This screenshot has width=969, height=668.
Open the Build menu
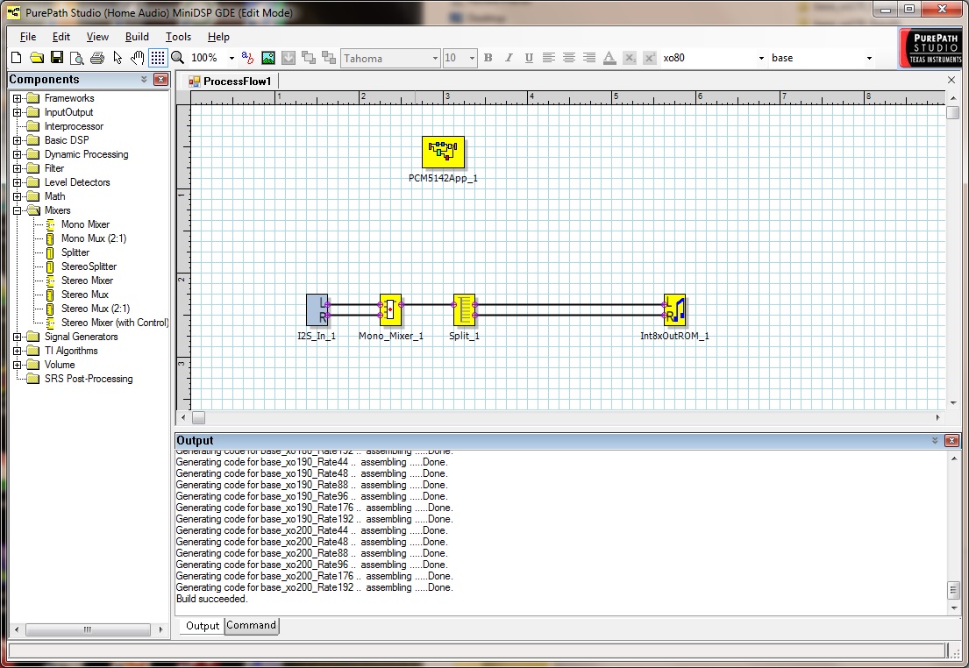137,37
